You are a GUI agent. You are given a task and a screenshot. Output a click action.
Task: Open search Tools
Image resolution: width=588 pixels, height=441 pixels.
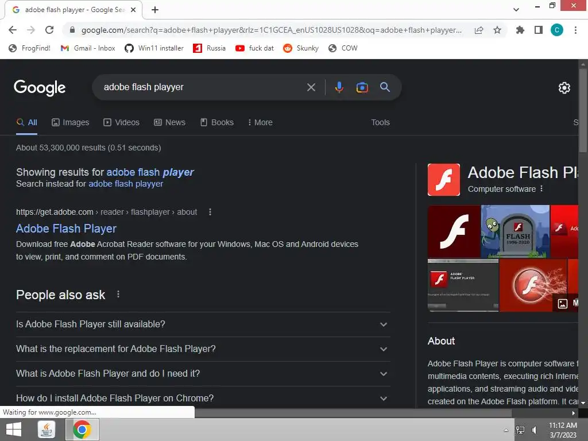380,123
